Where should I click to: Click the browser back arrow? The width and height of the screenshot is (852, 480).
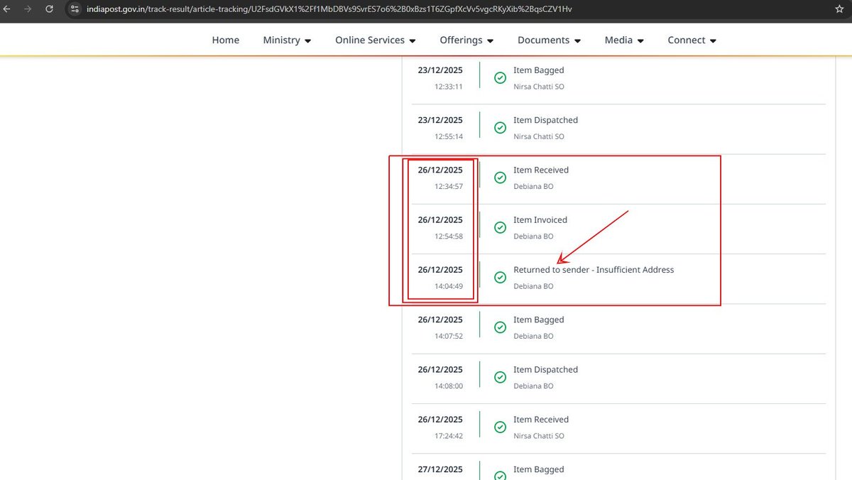(6, 9)
